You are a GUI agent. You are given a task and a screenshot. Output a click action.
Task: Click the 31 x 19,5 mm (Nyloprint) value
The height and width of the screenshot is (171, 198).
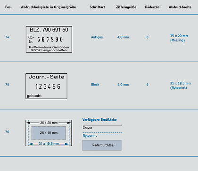pyautogui.click(x=181, y=85)
